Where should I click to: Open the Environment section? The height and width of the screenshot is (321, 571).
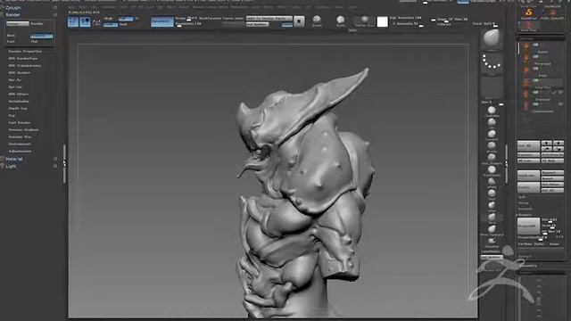(20, 144)
